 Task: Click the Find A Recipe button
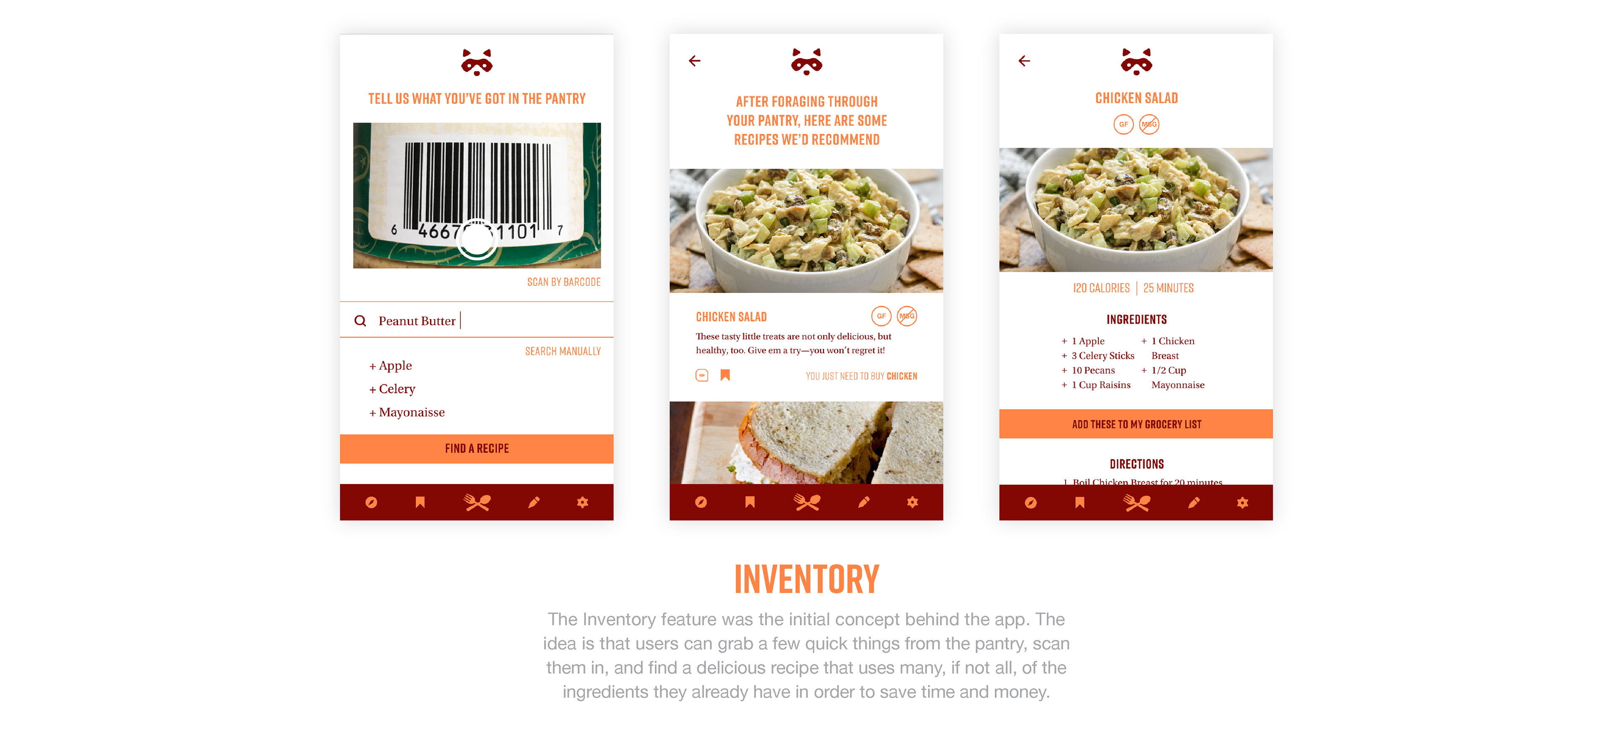[476, 449]
